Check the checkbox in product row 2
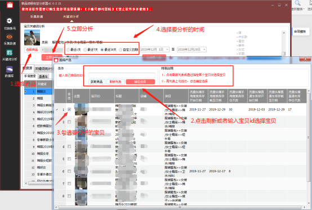 69,122
